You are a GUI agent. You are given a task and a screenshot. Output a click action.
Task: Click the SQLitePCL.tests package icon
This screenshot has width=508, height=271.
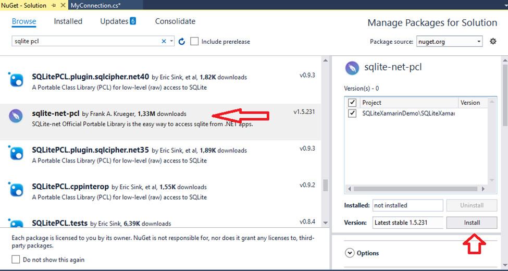pos(16,223)
